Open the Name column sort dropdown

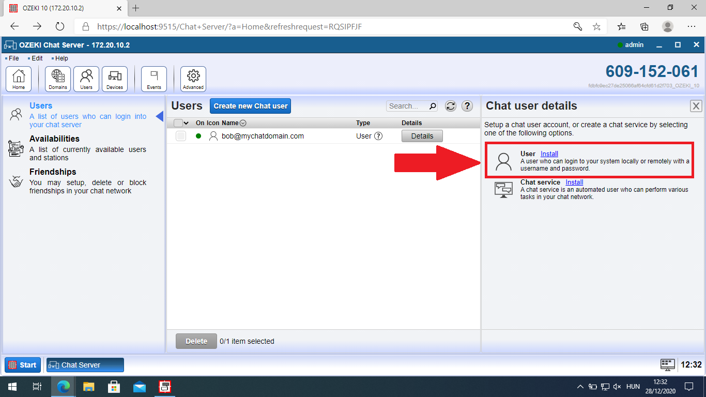tap(243, 123)
